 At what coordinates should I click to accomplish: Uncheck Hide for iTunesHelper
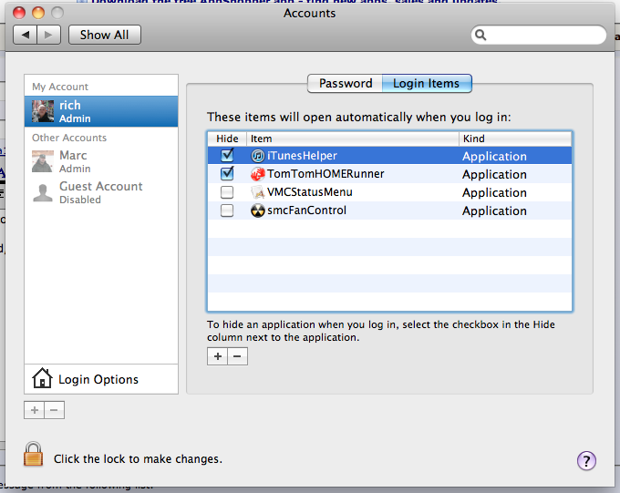click(x=227, y=155)
